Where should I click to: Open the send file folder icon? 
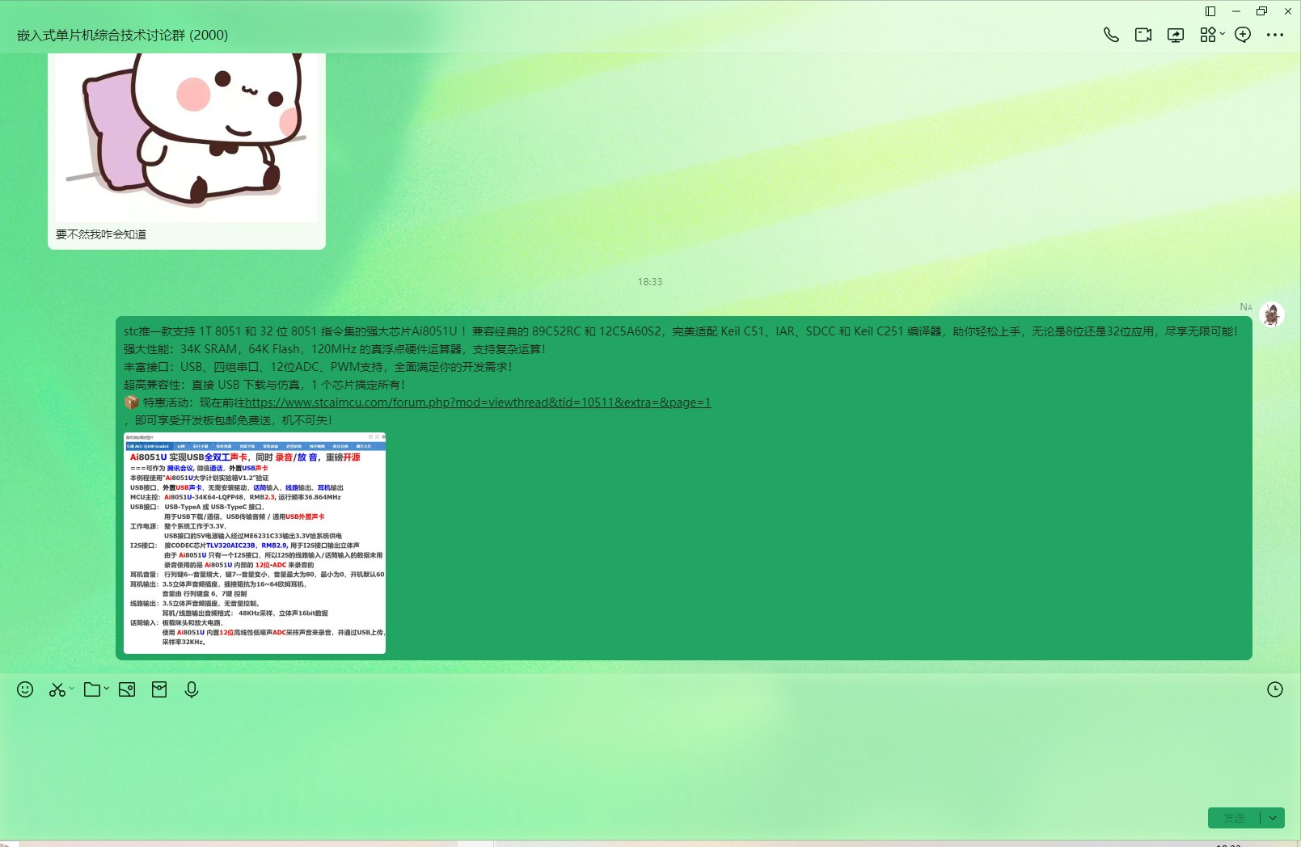click(92, 689)
